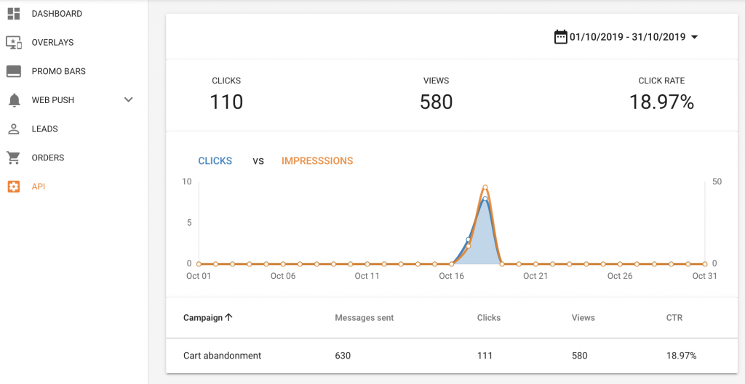745x384 pixels.
Task: Click the Oct 31 chart data point
Action: click(704, 264)
